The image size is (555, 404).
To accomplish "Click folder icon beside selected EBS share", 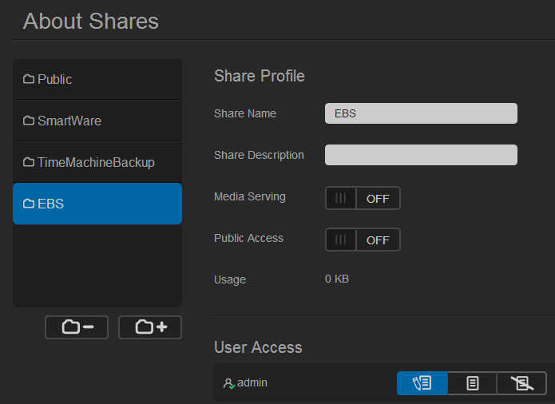I will [29, 204].
